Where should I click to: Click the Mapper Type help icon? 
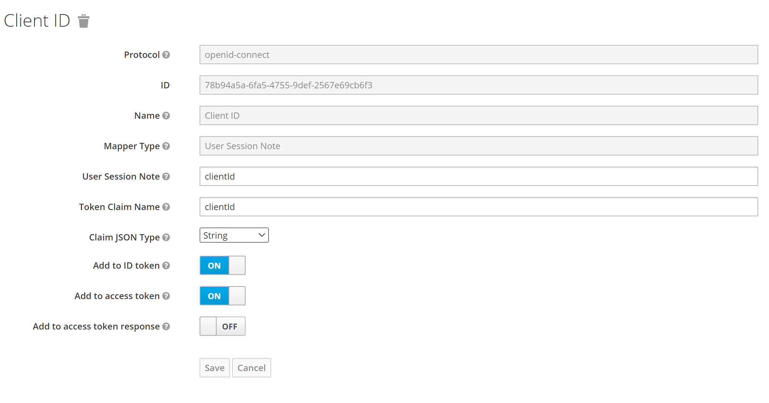tap(166, 146)
